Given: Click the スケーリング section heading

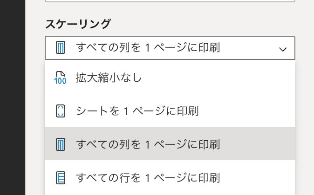Looking at the screenshot, I should click(x=78, y=24).
